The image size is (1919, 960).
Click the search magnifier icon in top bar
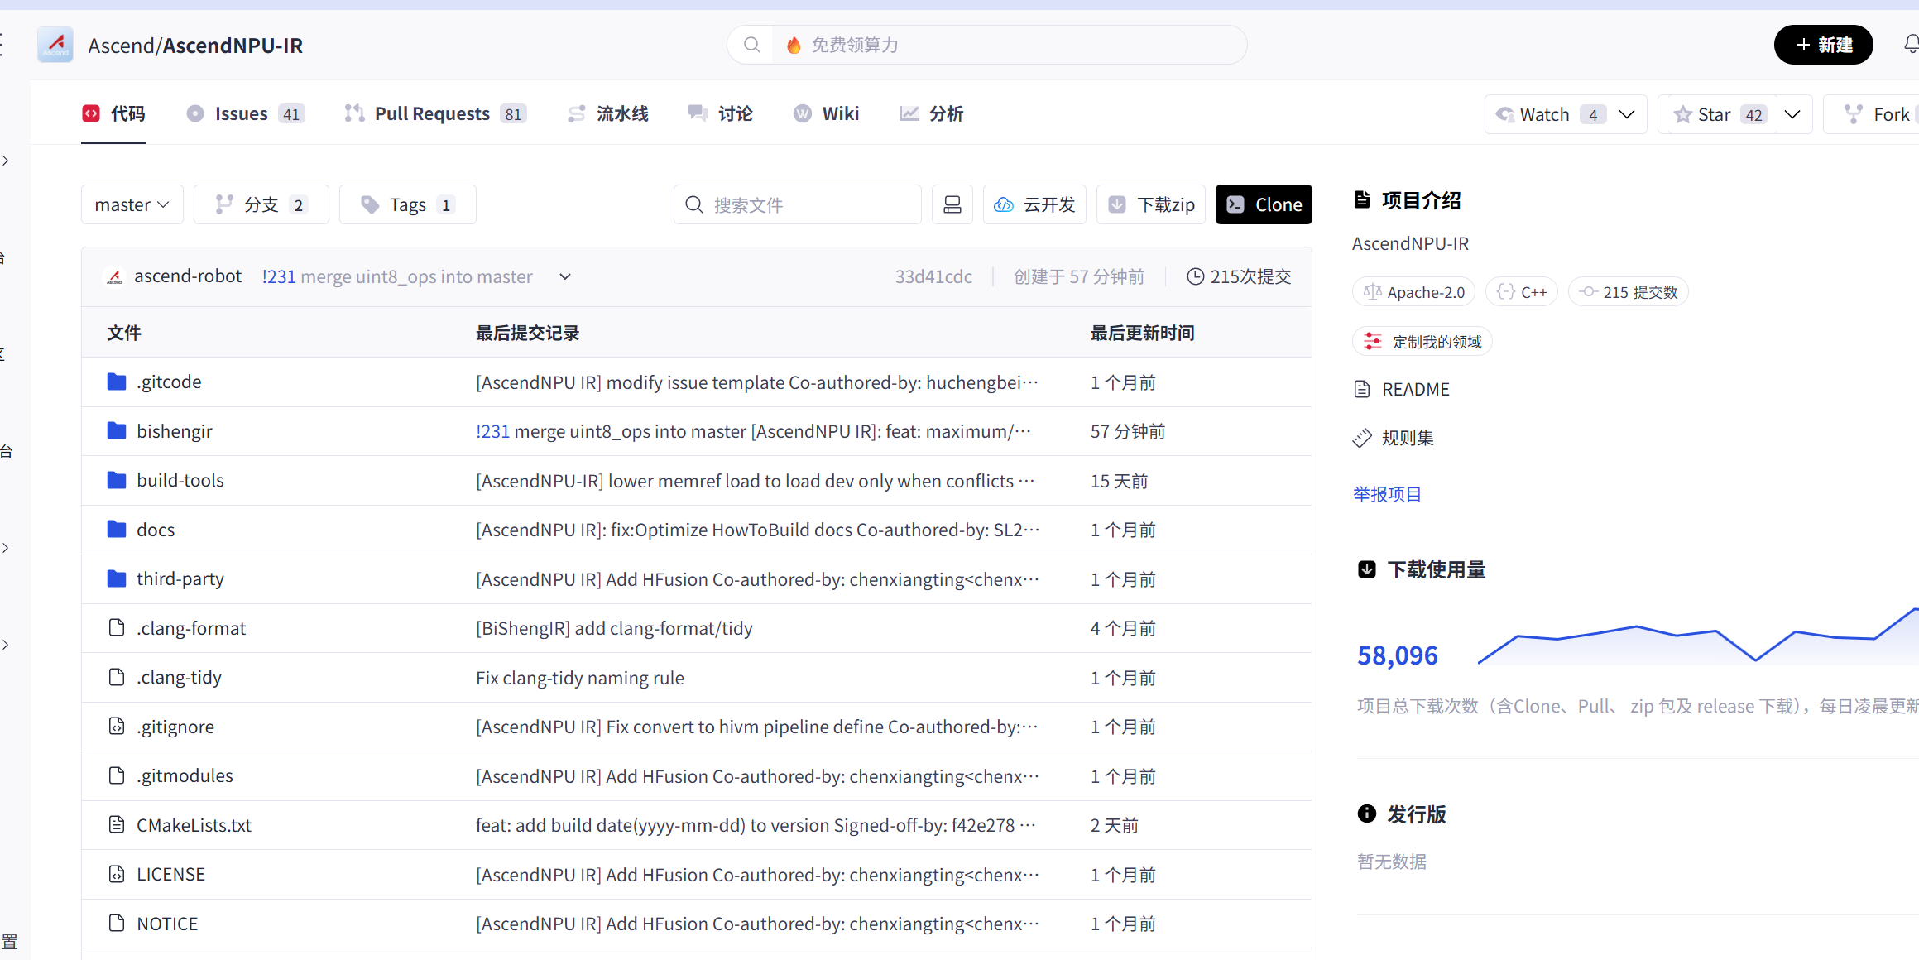[751, 45]
